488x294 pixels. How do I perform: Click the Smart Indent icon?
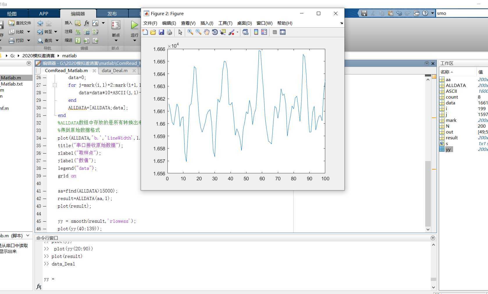point(78,40)
